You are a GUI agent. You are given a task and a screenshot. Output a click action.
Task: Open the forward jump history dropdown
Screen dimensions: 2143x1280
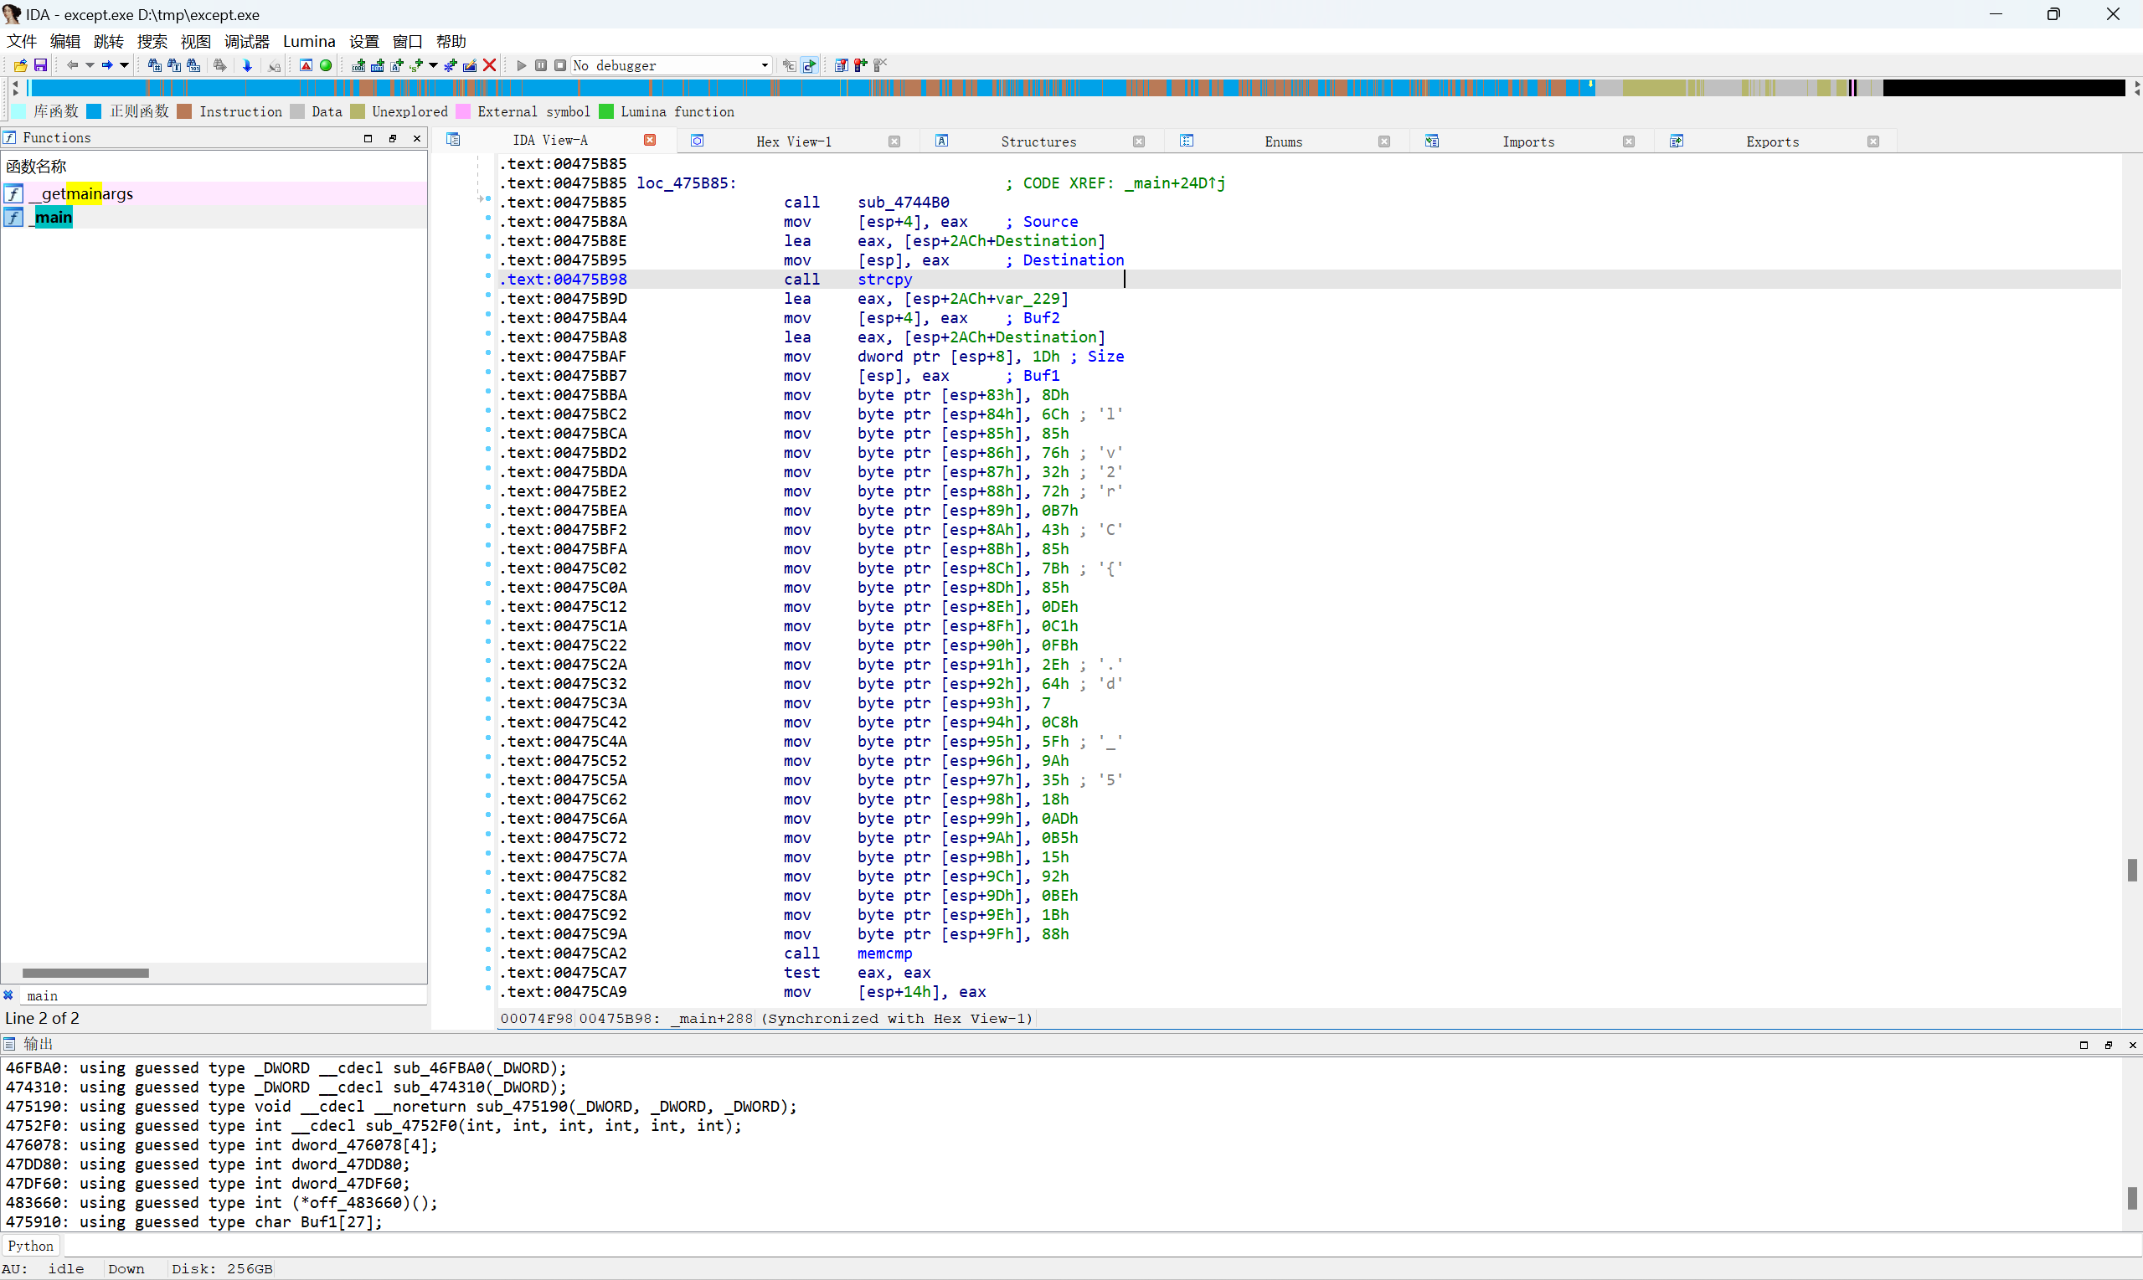[x=124, y=65]
